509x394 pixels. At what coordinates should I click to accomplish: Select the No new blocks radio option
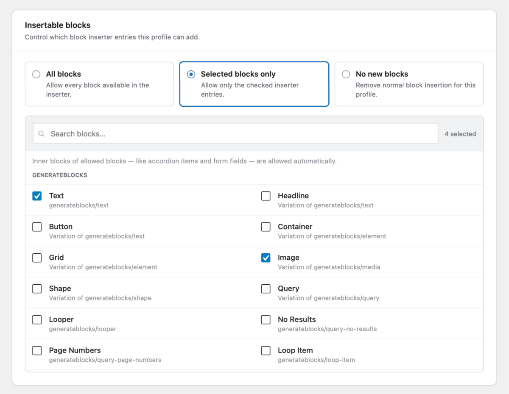coord(346,74)
